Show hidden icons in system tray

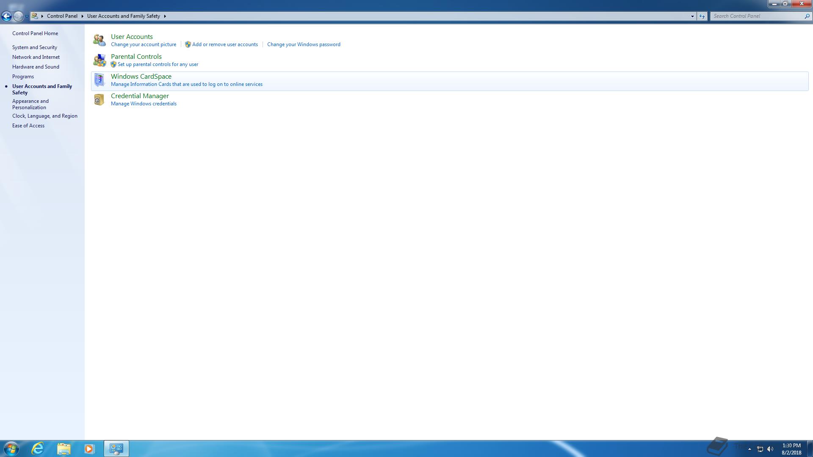749,449
